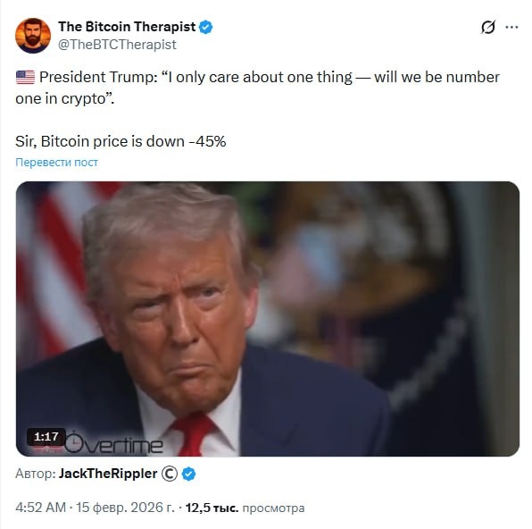
Task: Click the copyright symbol after JackTheRippler
Action: click(170, 474)
